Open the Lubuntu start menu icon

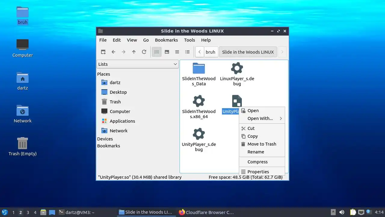coord(5,212)
